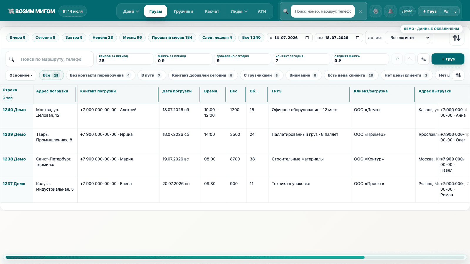Select the Все 28 filter chip

[x=51, y=75]
